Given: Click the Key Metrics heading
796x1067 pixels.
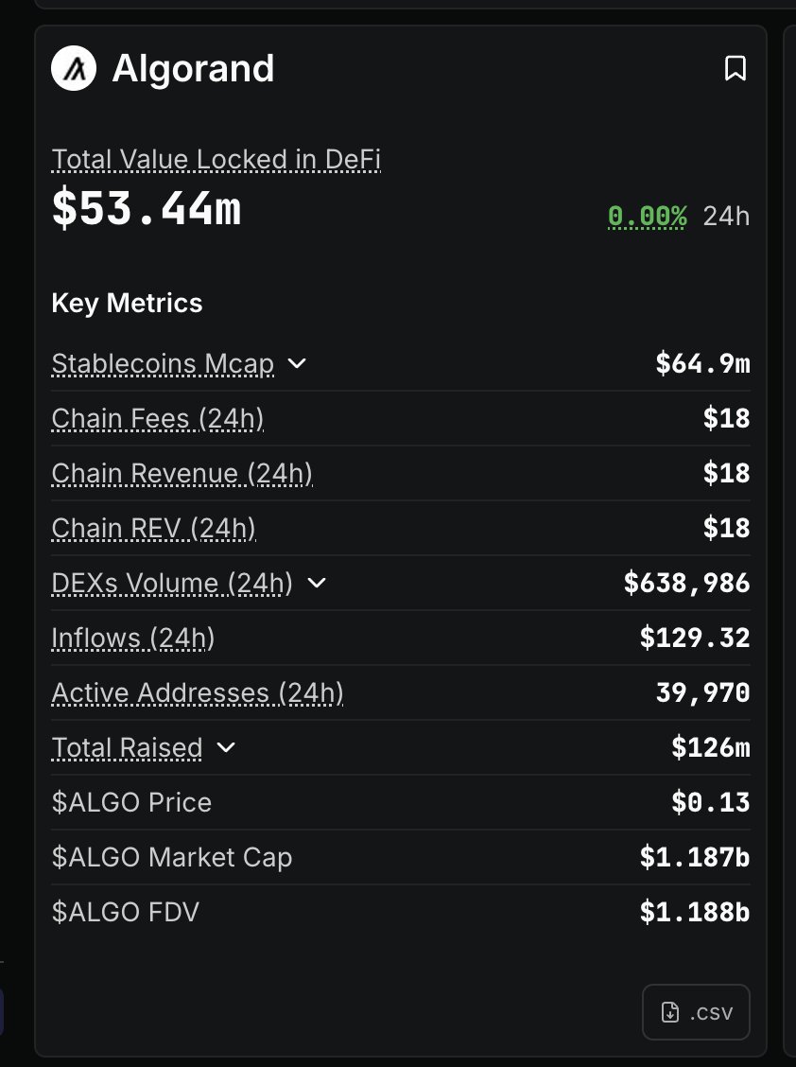Looking at the screenshot, I should [x=127, y=303].
